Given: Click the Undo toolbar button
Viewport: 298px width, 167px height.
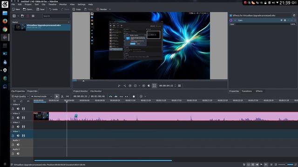Looking at the screenshot, I should pos(53,9).
